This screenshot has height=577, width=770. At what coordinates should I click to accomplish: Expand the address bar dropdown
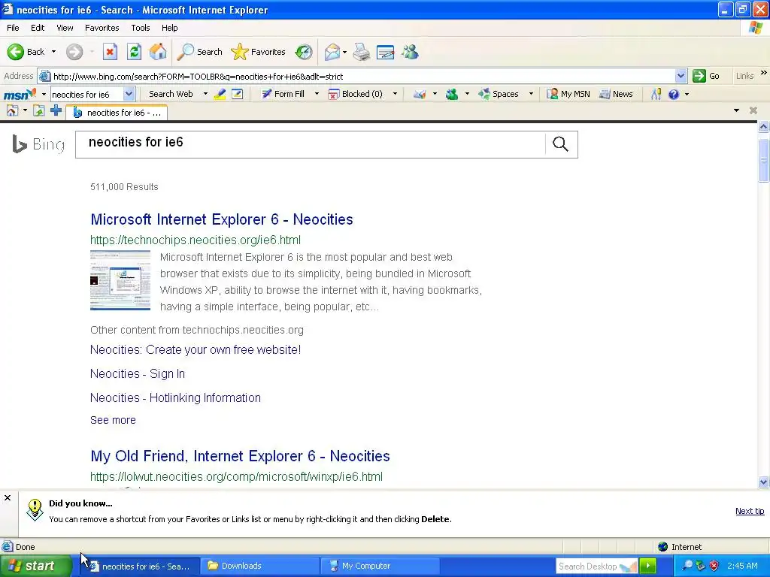681,76
